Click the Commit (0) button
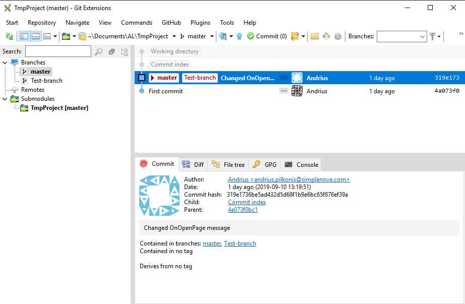Viewport: 465px width, 304px height. coord(267,36)
